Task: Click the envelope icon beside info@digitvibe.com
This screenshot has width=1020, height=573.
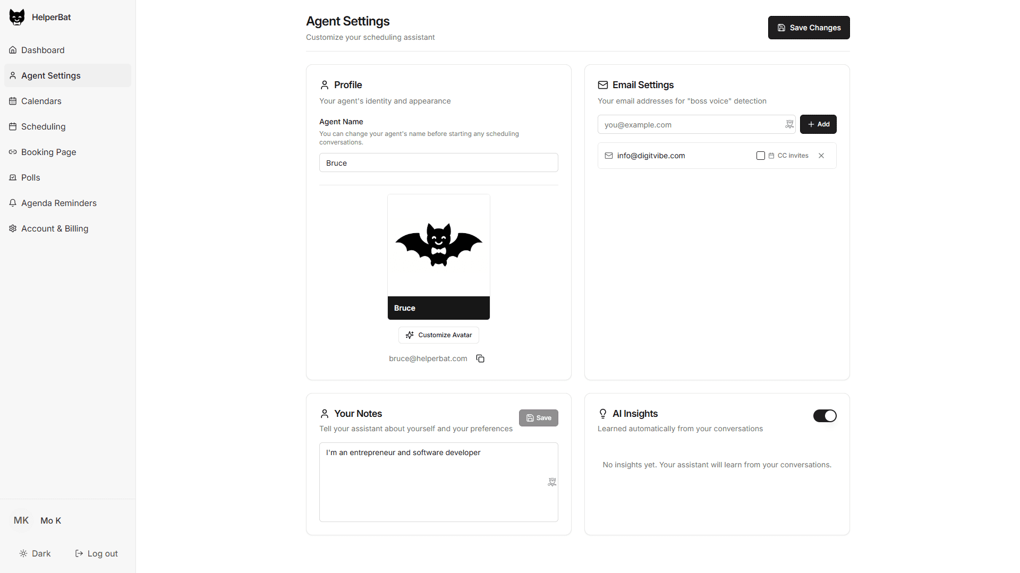Action: click(x=609, y=156)
